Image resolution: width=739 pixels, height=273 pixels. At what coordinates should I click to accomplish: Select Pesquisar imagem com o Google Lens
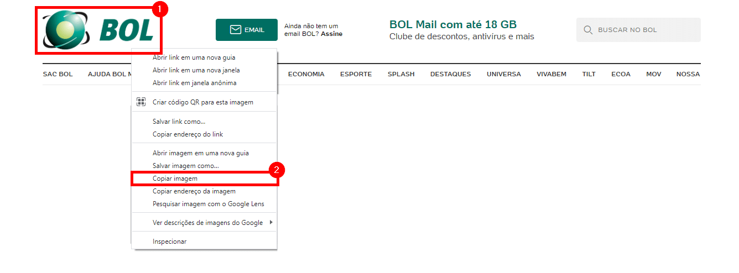[204, 204]
